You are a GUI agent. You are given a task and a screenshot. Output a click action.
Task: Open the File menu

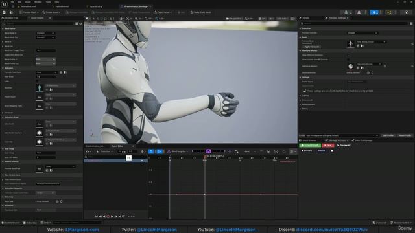pyautogui.click(x=12, y=2)
